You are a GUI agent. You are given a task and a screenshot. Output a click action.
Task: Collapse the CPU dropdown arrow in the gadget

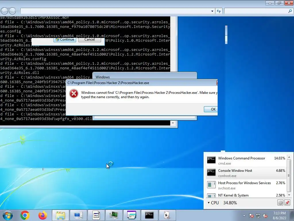pyautogui.click(x=209, y=203)
